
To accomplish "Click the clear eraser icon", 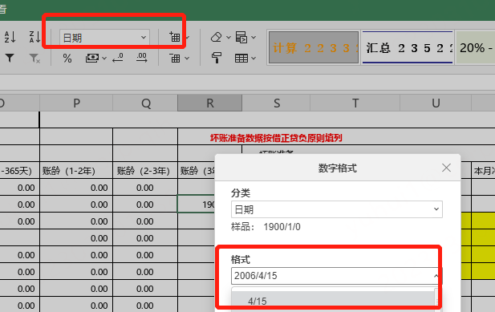I will coord(217,37).
